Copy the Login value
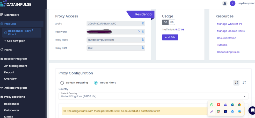 click(143, 23)
